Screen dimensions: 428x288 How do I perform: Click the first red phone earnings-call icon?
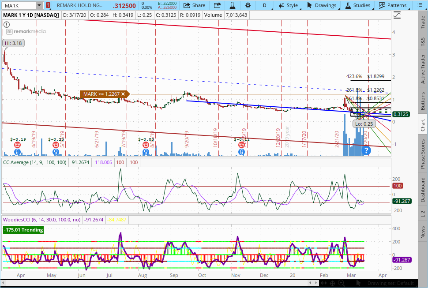pyautogui.click(x=17, y=145)
